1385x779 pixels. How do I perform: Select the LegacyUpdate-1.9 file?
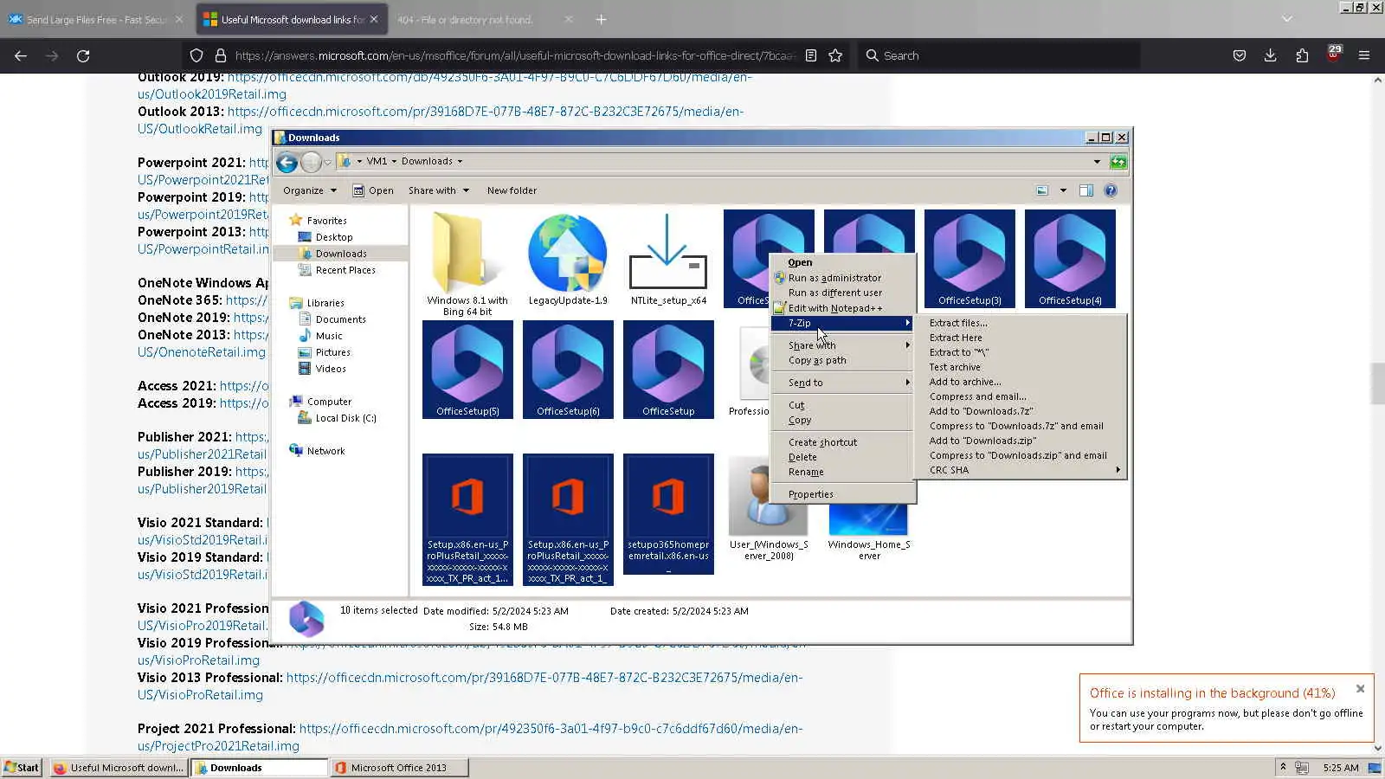[568, 259]
